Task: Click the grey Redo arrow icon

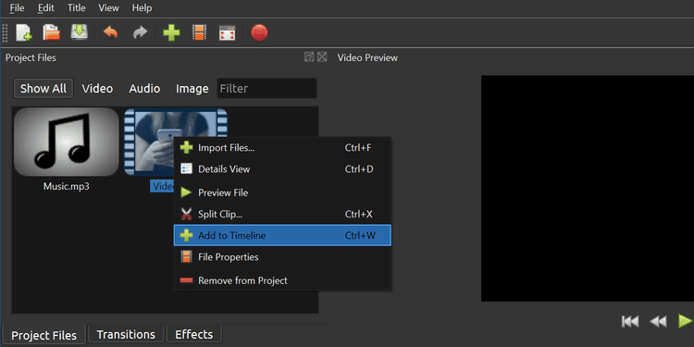Action: tap(140, 32)
